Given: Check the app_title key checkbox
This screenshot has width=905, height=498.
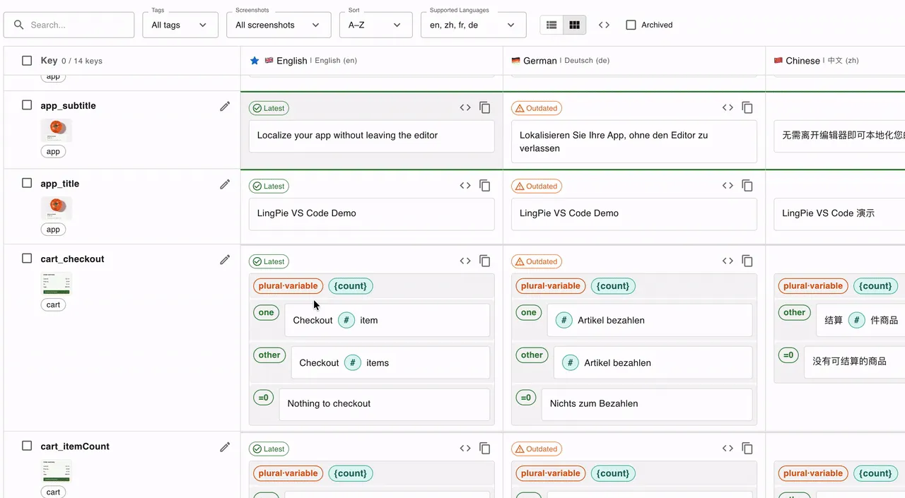Looking at the screenshot, I should (x=27, y=183).
